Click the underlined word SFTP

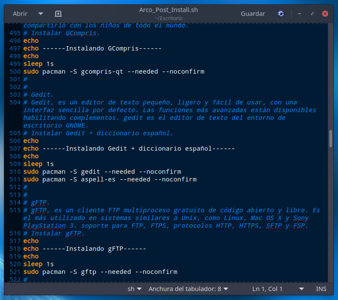click(274, 226)
